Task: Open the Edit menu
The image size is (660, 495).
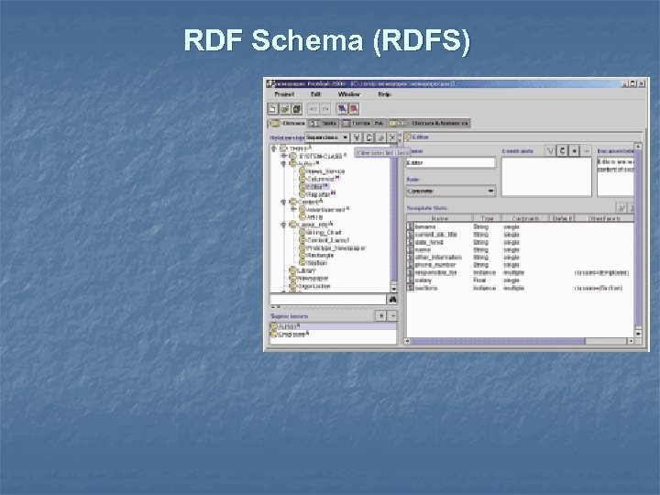Action: [x=315, y=94]
